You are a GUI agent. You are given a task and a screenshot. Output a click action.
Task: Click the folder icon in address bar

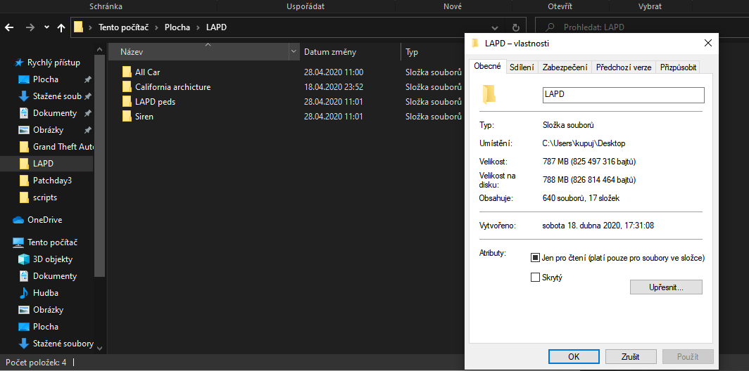[x=79, y=27]
